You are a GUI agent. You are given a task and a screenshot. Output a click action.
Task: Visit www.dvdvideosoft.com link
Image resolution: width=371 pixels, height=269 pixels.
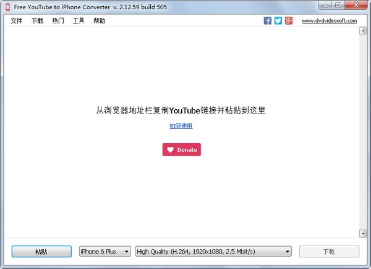[329, 21]
